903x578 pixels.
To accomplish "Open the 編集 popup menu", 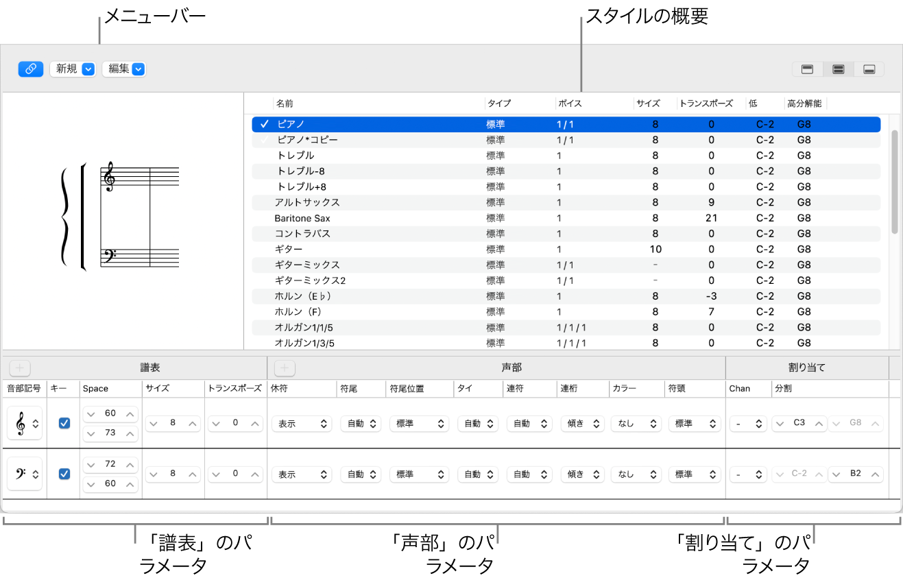I will pos(124,69).
